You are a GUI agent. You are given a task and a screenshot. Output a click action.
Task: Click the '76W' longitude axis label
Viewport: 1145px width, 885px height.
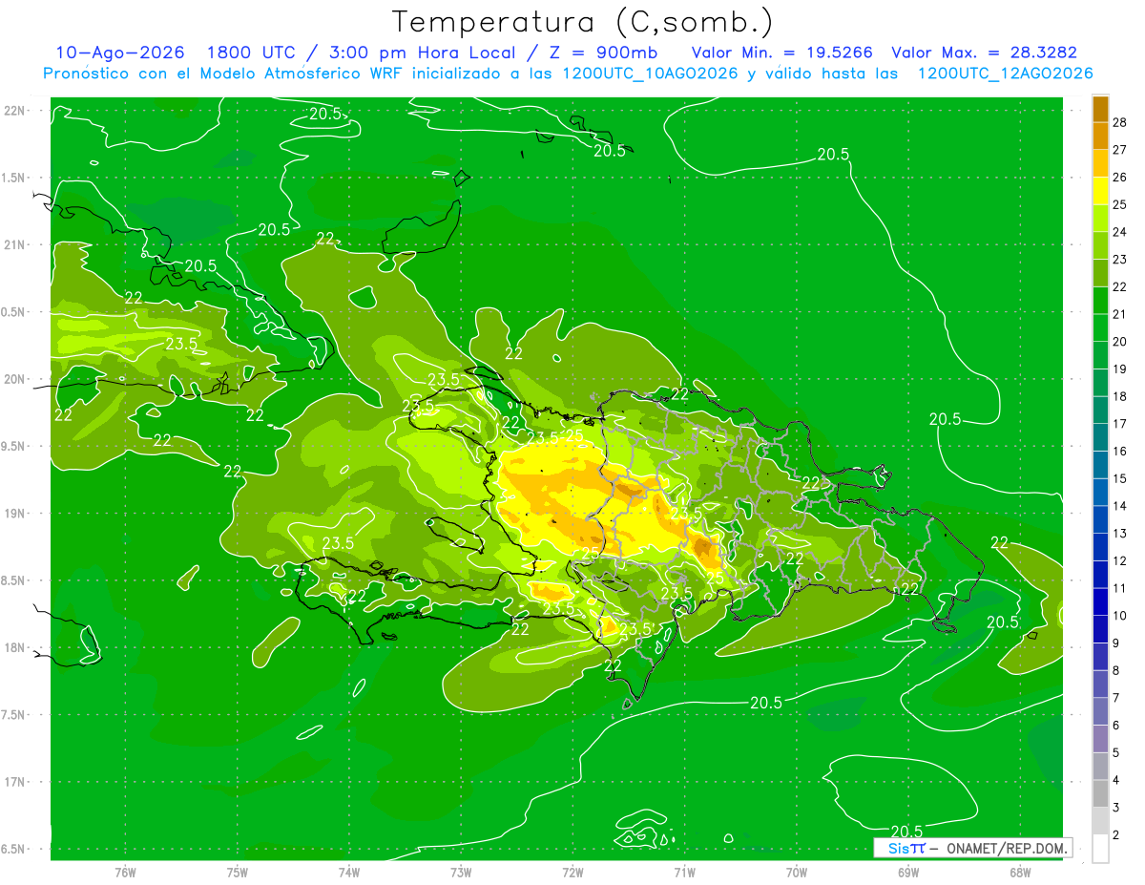(x=125, y=873)
